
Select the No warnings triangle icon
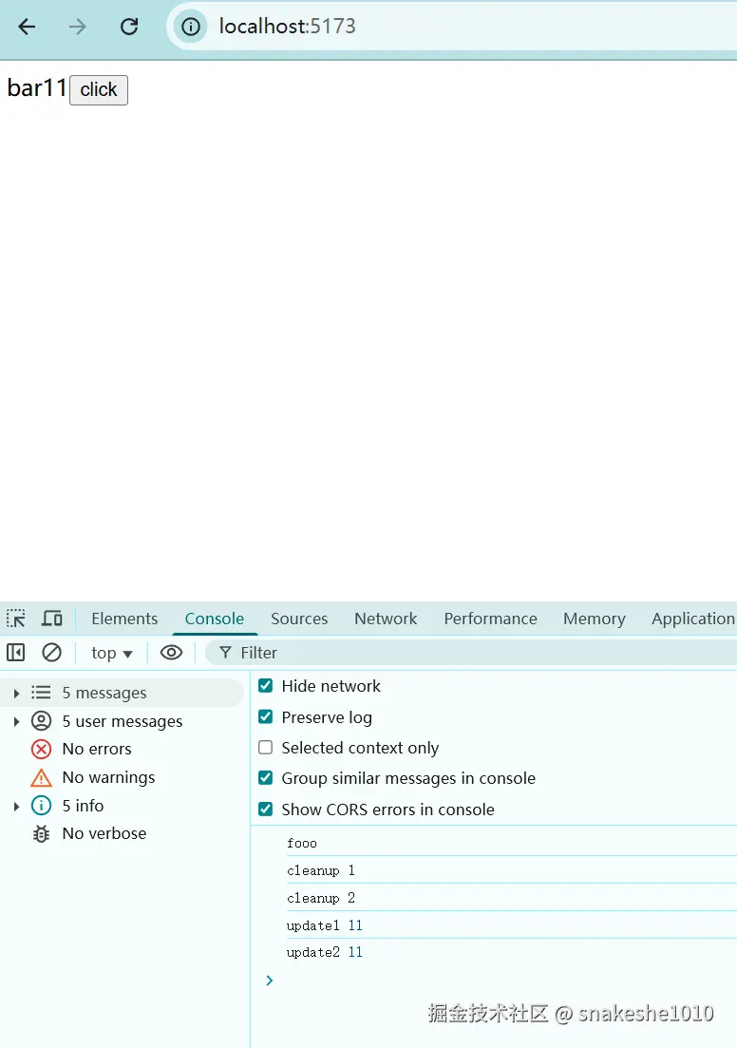pos(42,778)
